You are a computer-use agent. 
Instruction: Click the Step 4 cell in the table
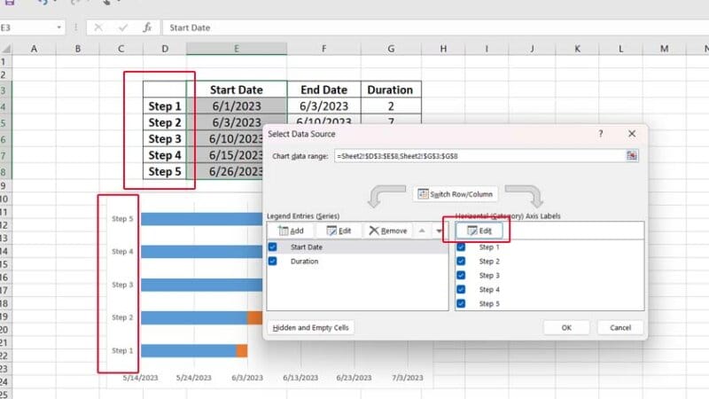click(165, 155)
